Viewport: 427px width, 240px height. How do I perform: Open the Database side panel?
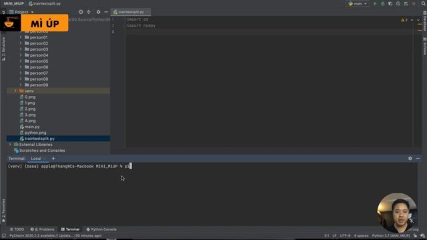tap(424, 21)
